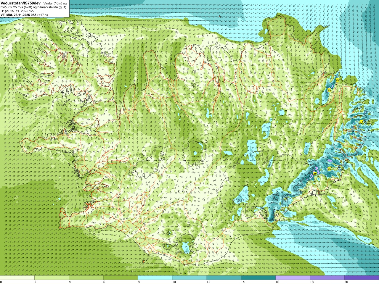Image resolution: width=379 pixels, height=284 pixels.
Task: Click the '2' legend scale label
Action: 35,282
